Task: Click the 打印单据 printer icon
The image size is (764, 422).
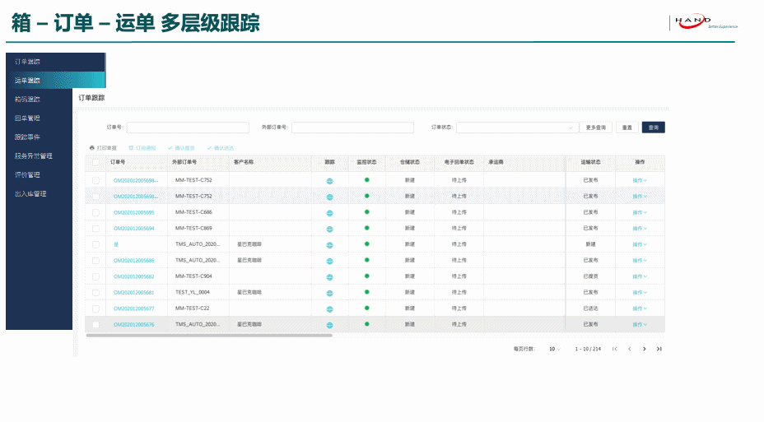Action: coord(92,147)
